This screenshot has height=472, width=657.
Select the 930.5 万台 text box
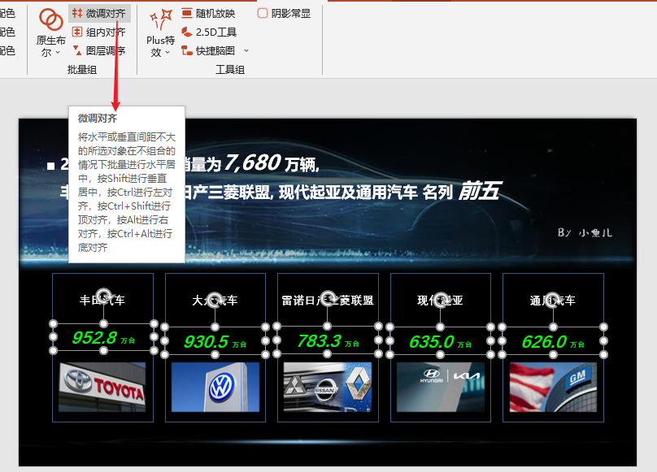[215, 341]
